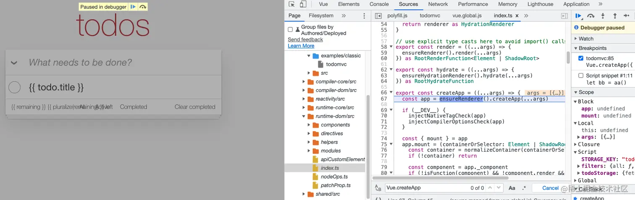Toggle regular expression .* in search bar
Image resolution: width=635 pixels, height=200 pixels.
(524, 188)
